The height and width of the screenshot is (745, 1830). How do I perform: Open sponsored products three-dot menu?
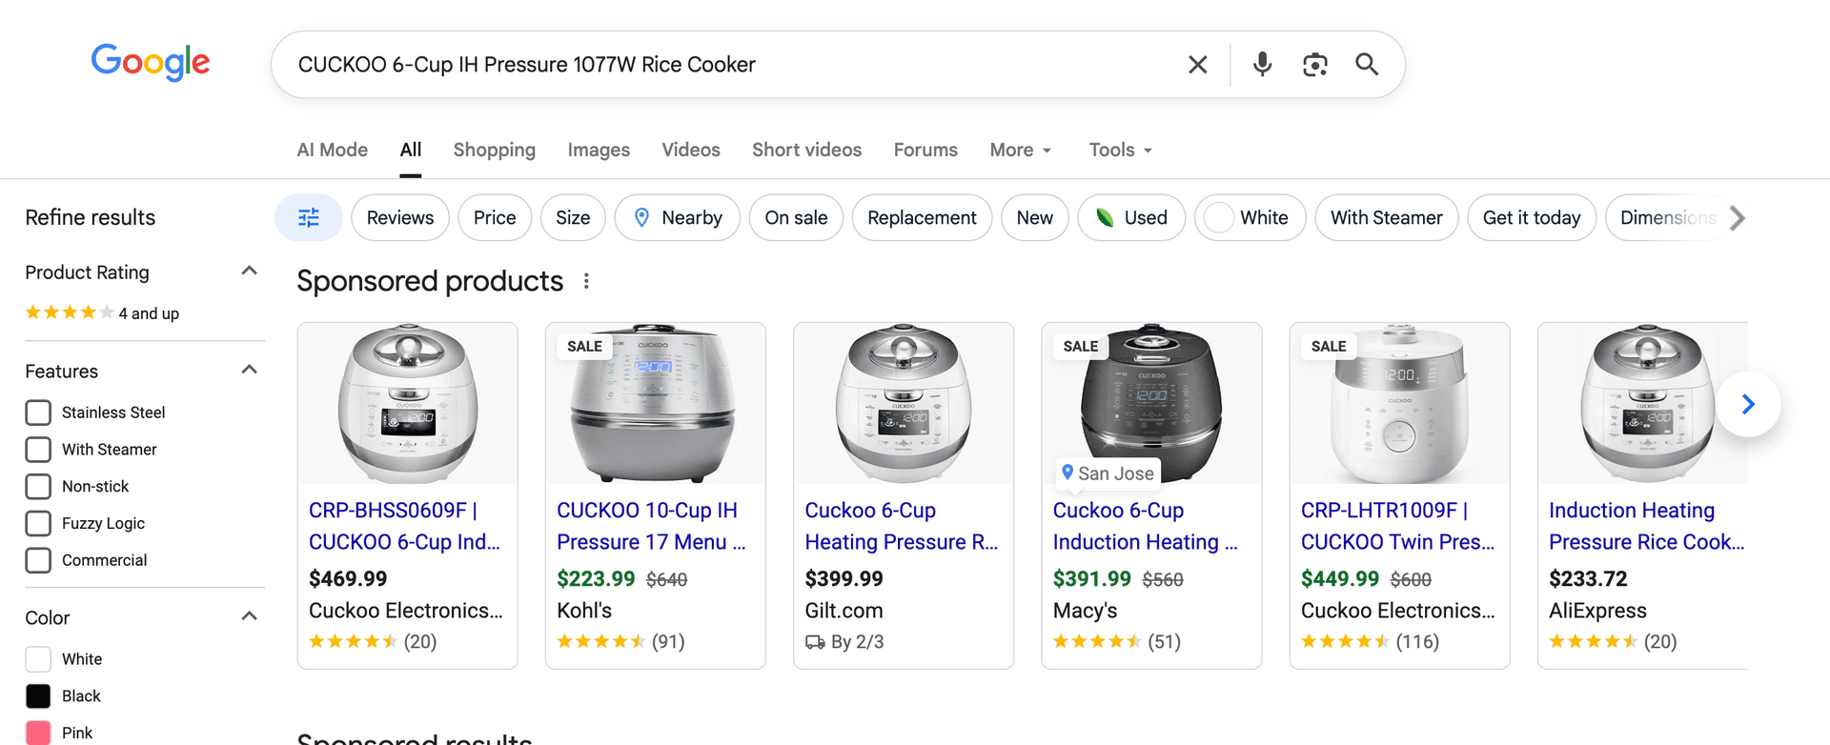pos(586,281)
